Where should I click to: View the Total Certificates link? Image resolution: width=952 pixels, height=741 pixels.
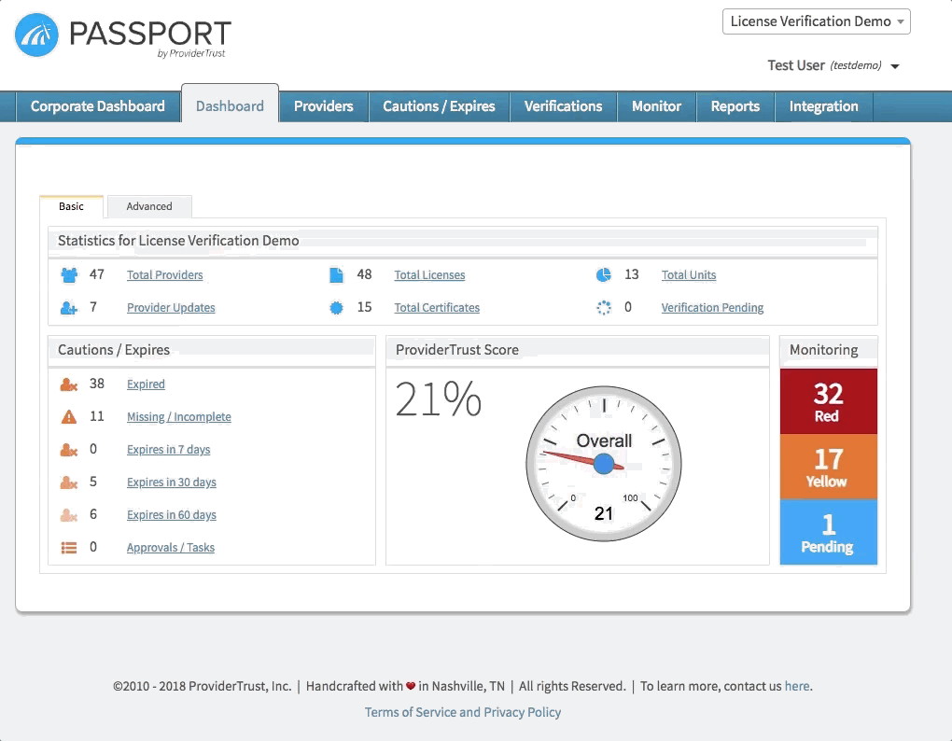click(437, 308)
